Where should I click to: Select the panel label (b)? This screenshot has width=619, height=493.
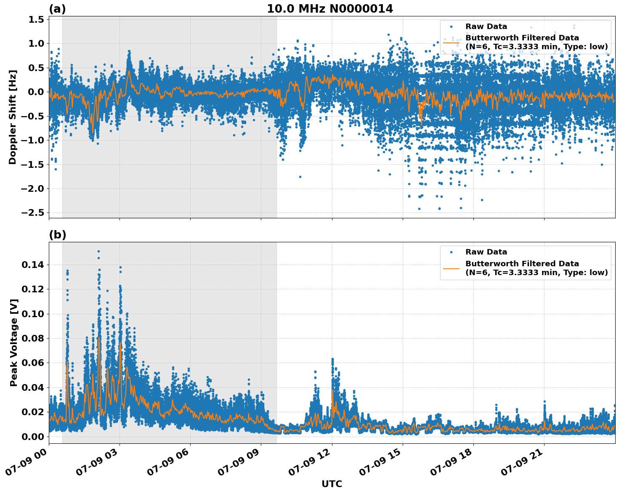(x=58, y=234)
